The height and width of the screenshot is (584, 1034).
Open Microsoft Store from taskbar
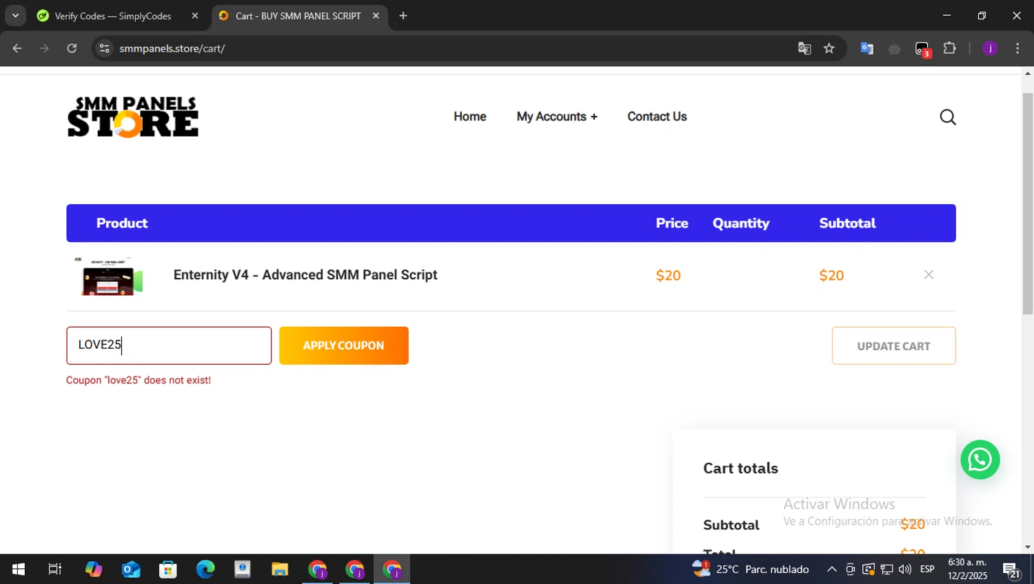(168, 570)
